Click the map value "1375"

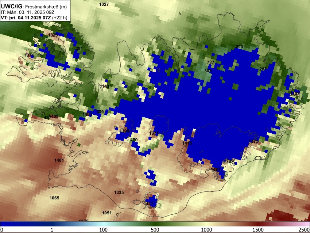(253, 141)
